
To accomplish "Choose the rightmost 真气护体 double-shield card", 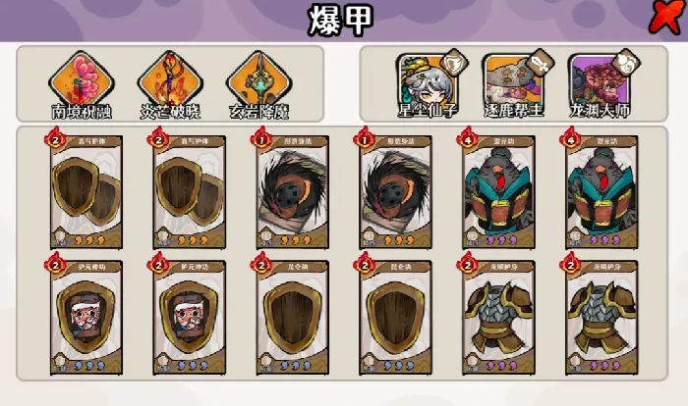I will click(x=189, y=192).
